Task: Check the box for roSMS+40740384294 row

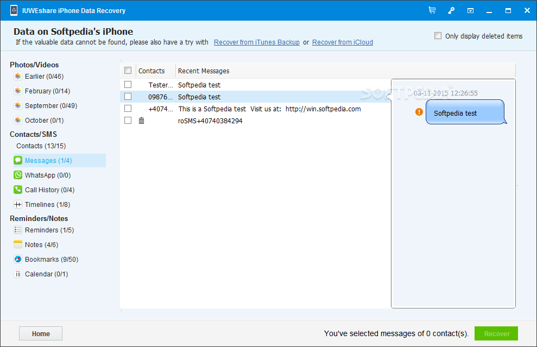Action: click(x=128, y=121)
